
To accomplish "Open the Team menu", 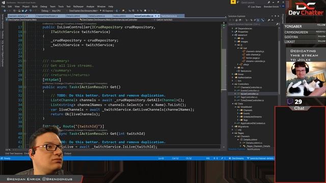I will coord(52,7).
